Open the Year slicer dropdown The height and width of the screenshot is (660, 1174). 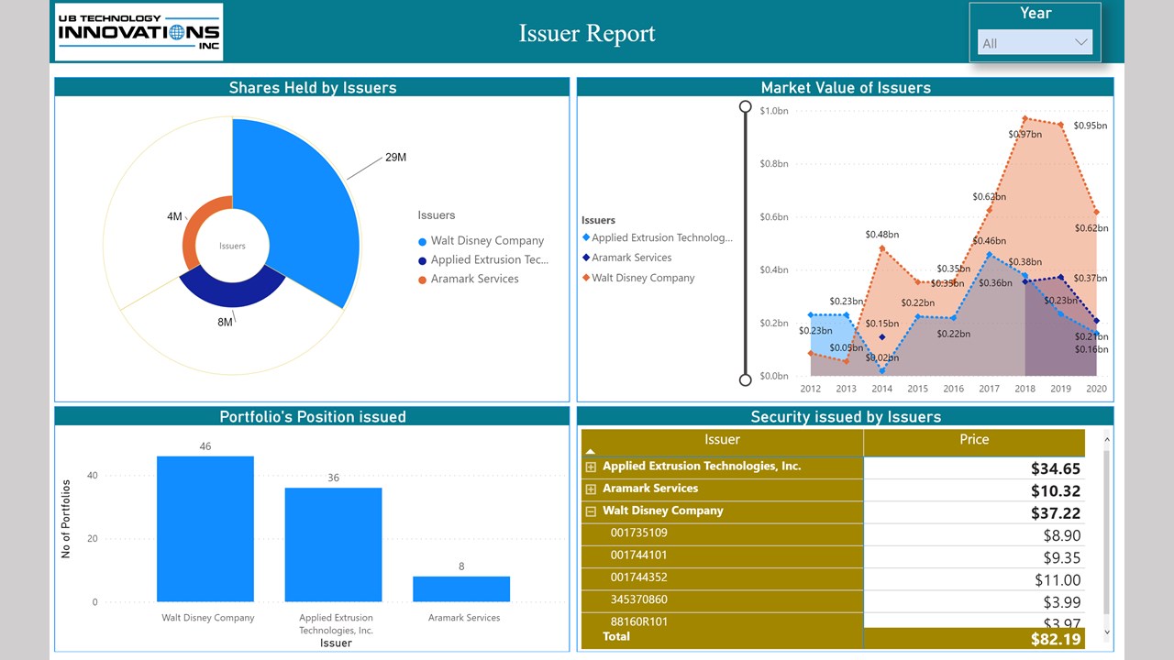[1034, 42]
